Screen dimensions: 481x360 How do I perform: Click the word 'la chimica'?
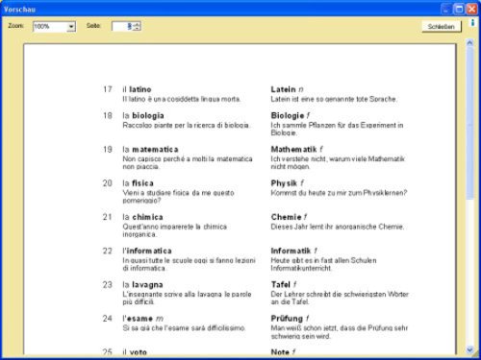coord(142,217)
